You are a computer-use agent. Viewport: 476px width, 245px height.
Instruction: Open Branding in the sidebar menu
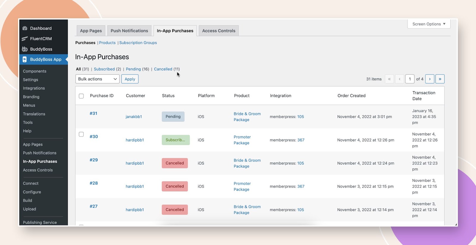pos(31,97)
